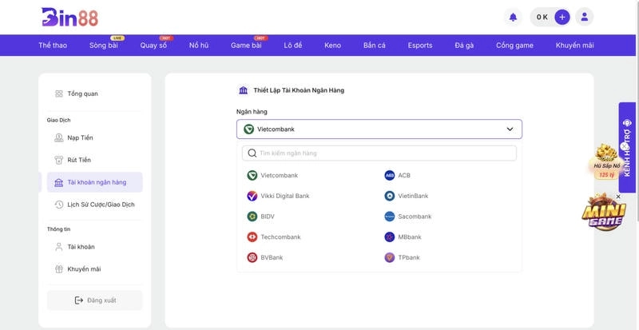Image resolution: width=639 pixels, height=330 pixels.
Task: Open Lịch Sử Cược/Giao Dịch page
Action: [100, 205]
